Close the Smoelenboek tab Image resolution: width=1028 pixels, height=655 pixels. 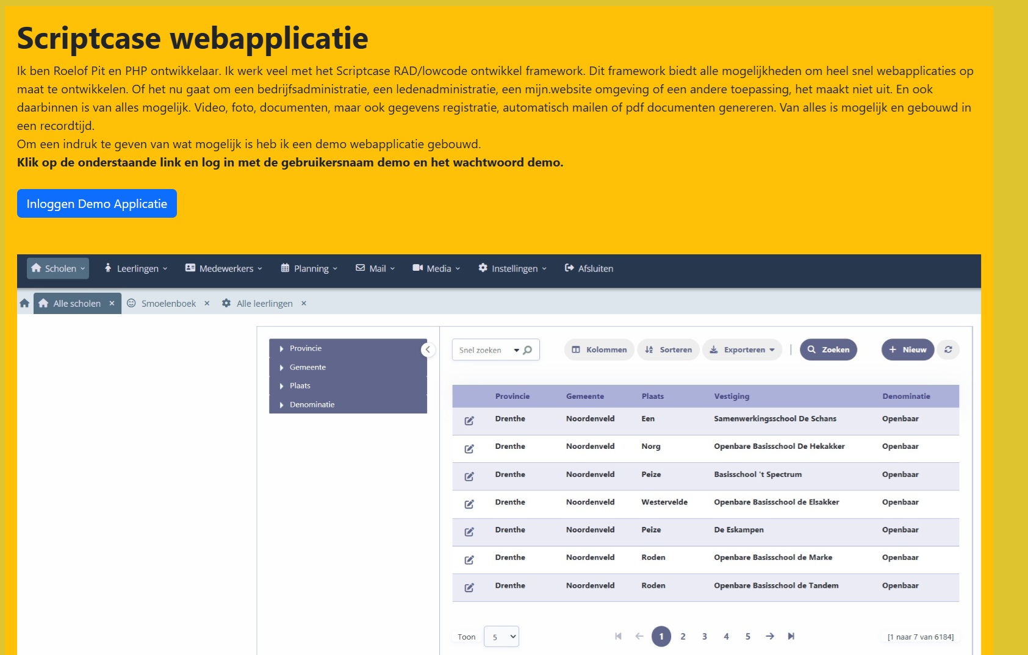(207, 303)
